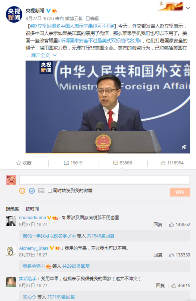Expand 共1545条回复 replies thread

(100, 236)
